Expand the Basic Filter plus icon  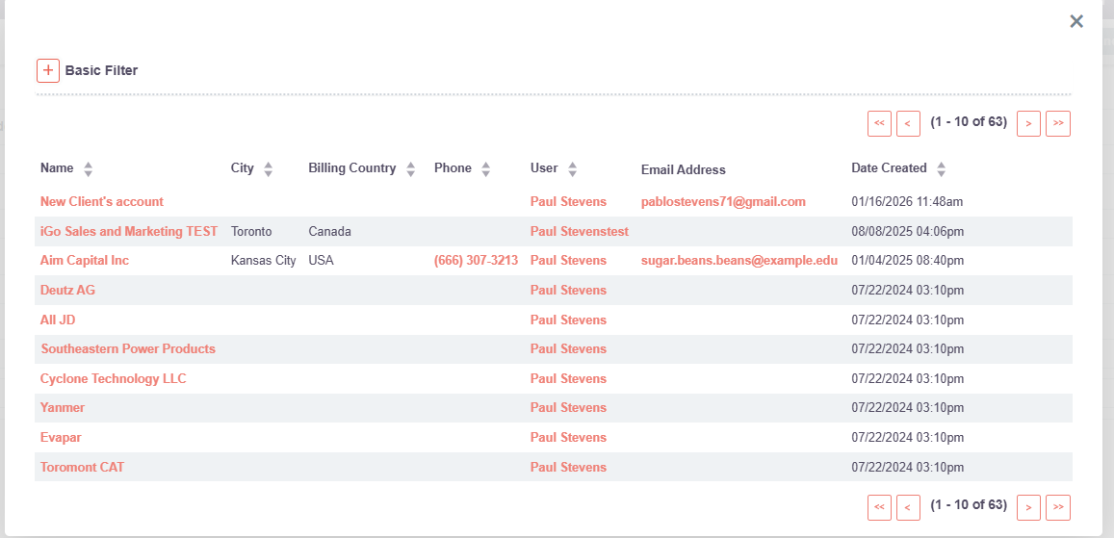click(x=48, y=70)
